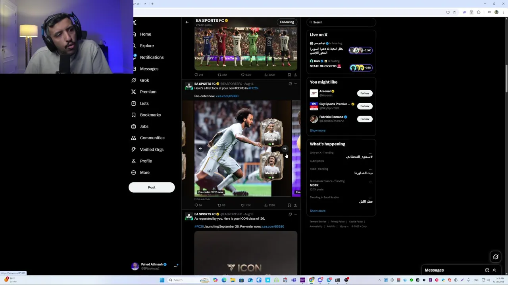The height and width of the screenshot is (285, 508).
Task: Follow Arsenal
Action: coord(365,93)
